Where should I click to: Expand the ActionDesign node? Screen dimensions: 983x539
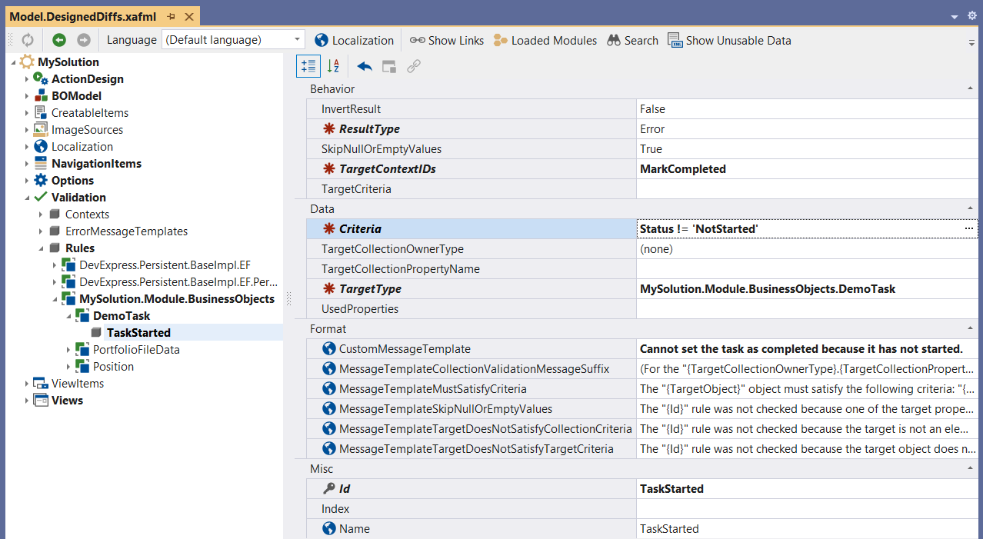tap(26, 79)
